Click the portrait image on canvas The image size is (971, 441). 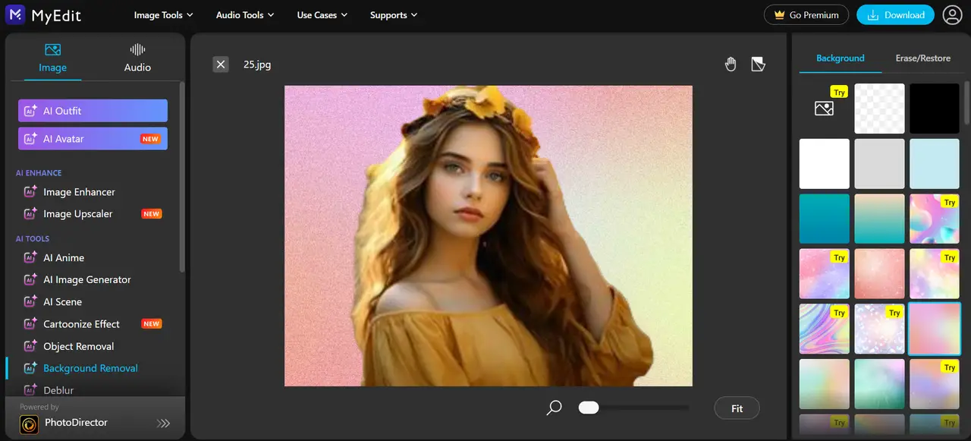[x=489, y=236]
